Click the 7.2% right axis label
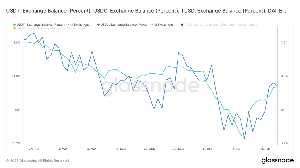The height and width of the screenshot is (168, 300). tap(284, 43)
